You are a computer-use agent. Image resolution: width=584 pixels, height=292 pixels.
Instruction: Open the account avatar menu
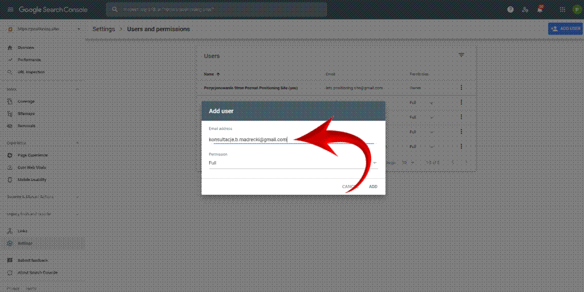click(577, 10)
